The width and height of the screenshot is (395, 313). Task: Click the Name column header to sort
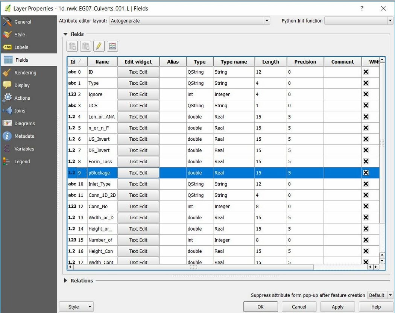point(102,62)
